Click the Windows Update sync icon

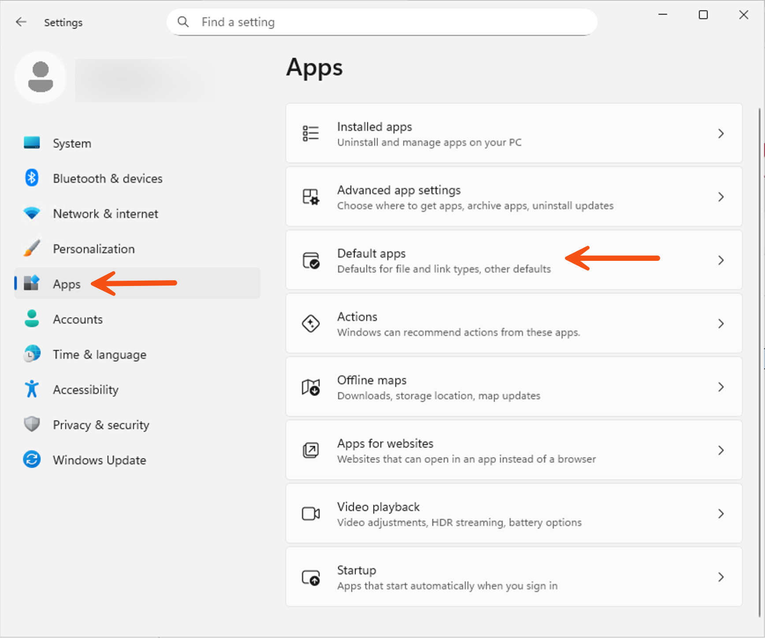tap(32, 459)
